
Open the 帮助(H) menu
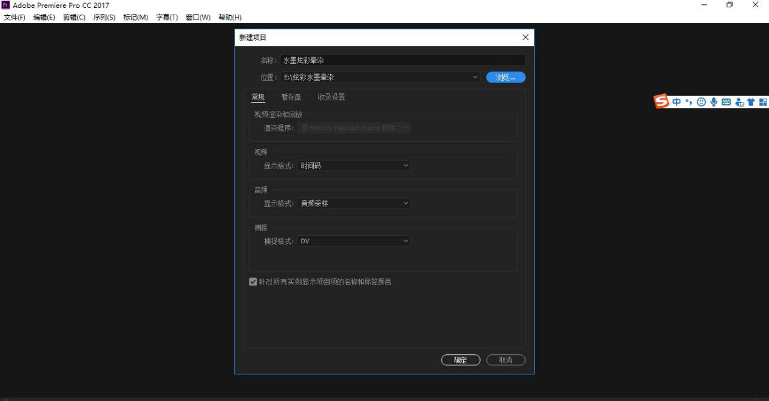(230, 17)
